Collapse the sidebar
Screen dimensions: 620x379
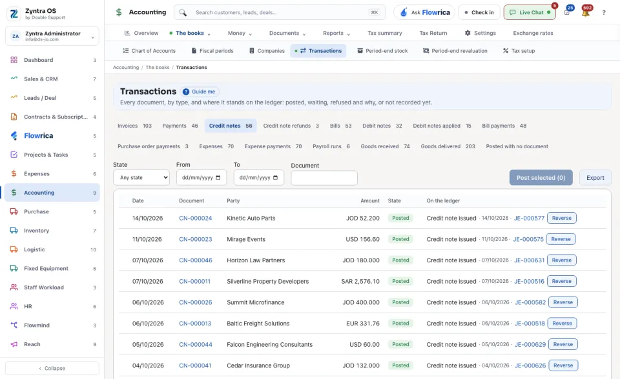click(x=52, y=368)
